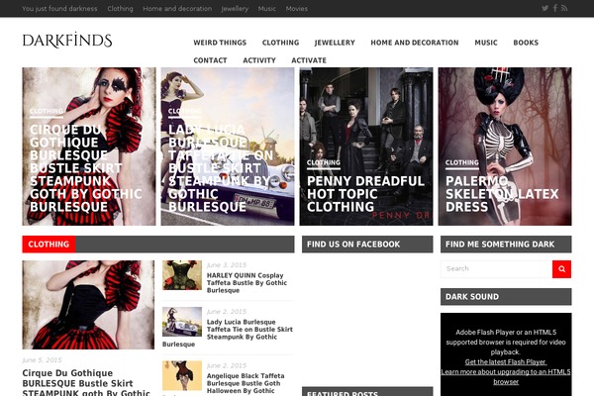Viewport: 594px width, 396px height.
Task: Select the red CLOTHING section tab
Action: 49,245
